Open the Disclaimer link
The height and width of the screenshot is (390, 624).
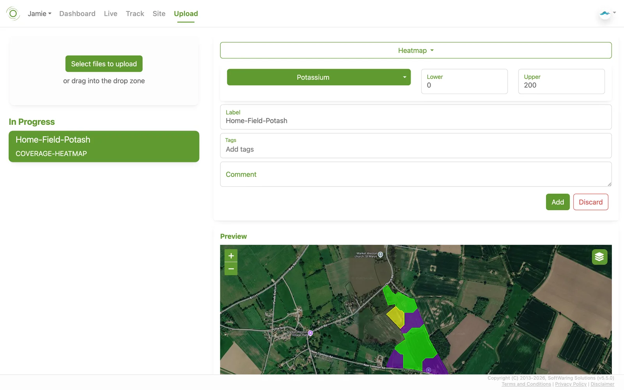pyautogui.click(x=602, y=384)
